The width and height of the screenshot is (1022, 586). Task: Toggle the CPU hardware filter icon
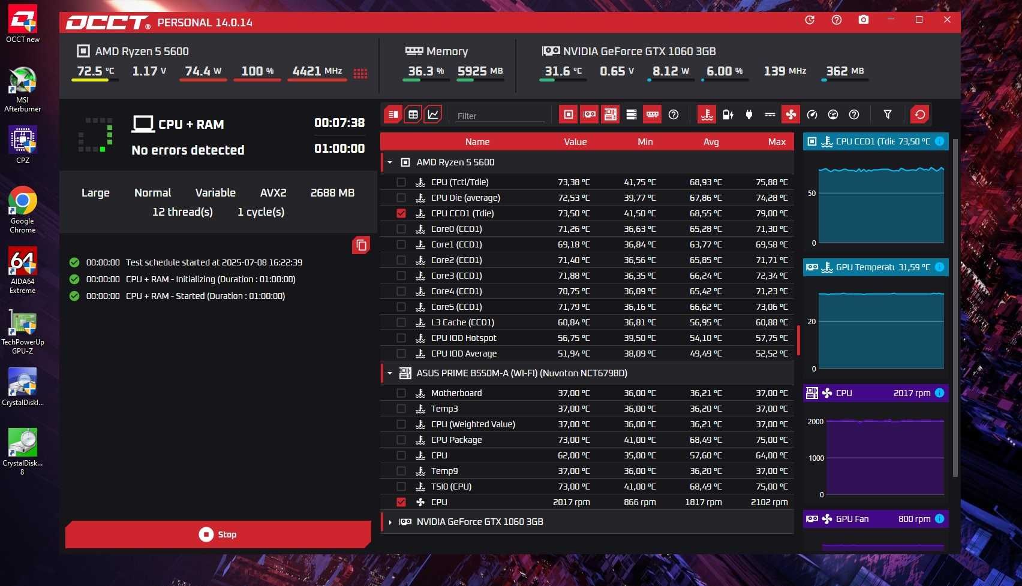click(569, 114)
